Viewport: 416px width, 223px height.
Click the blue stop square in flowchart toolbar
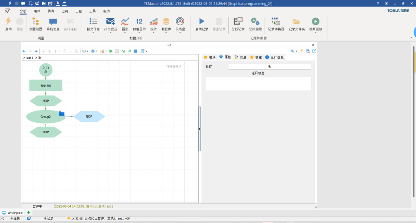[x=135, y=51]
